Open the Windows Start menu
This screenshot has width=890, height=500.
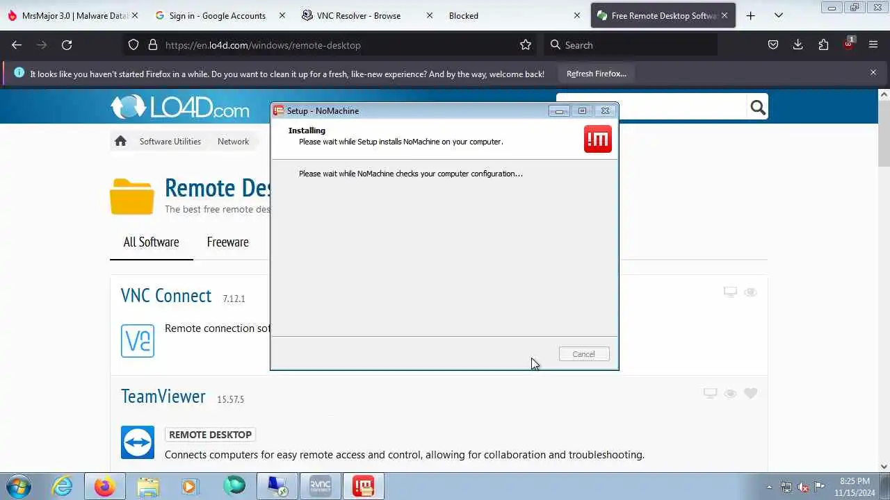coord(19,486)
